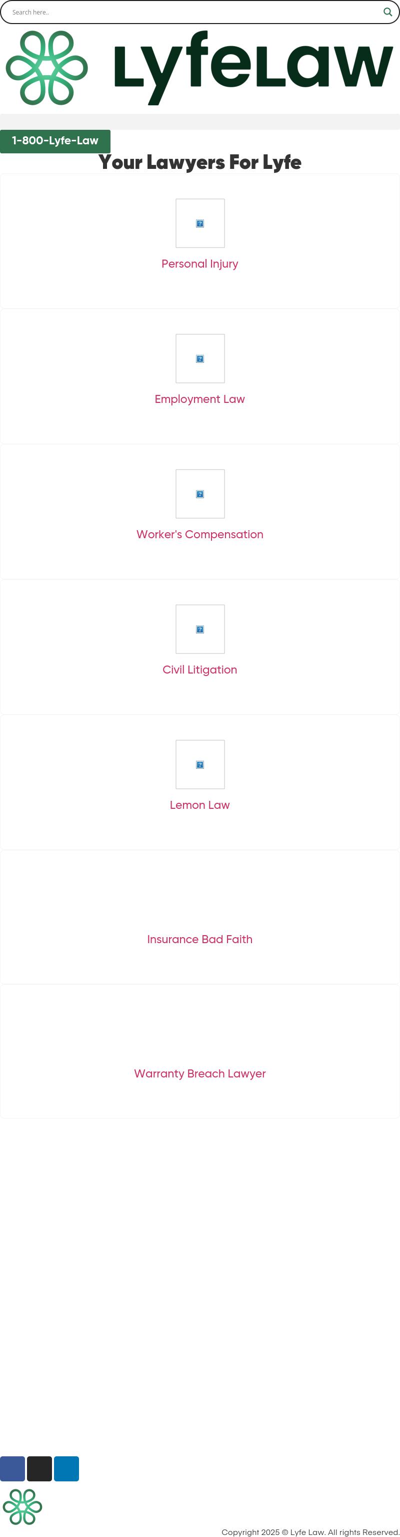Select the Employment Law image placeholder icon
Screen dimensions: 400x1537
point(199,359)
